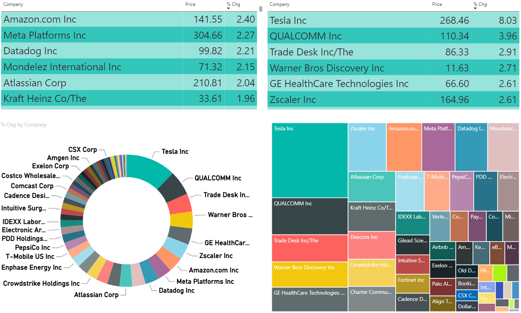This screenshot has height=313, width=521.
Task: Select Crowdstrike Holdings treemap tile
Action: tap(372, 272)
